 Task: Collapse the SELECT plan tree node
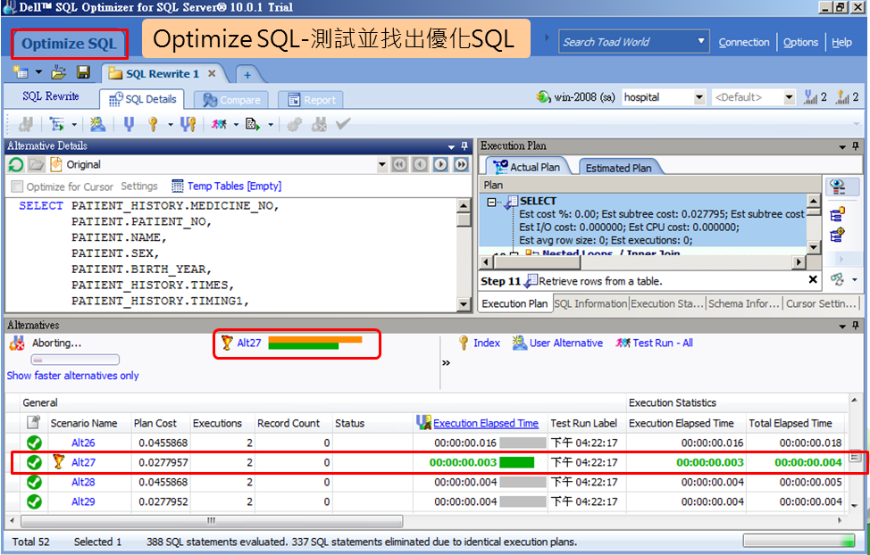click(491, 202)
